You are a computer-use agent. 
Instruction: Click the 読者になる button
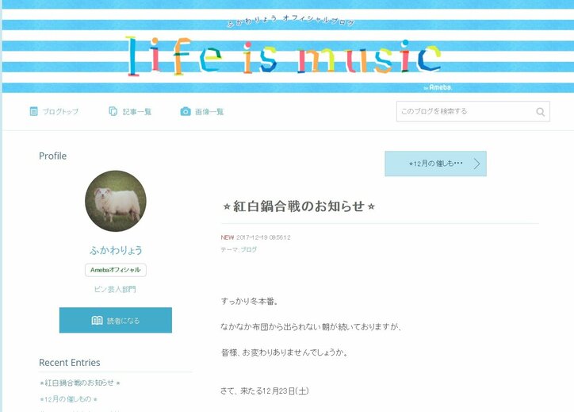pyautogui.click(x=116, y=321)
